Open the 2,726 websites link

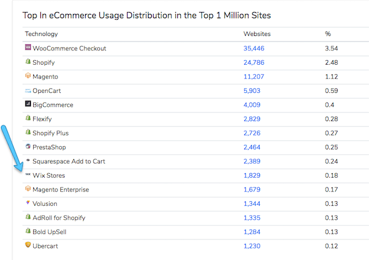click(x=252, y=133)
